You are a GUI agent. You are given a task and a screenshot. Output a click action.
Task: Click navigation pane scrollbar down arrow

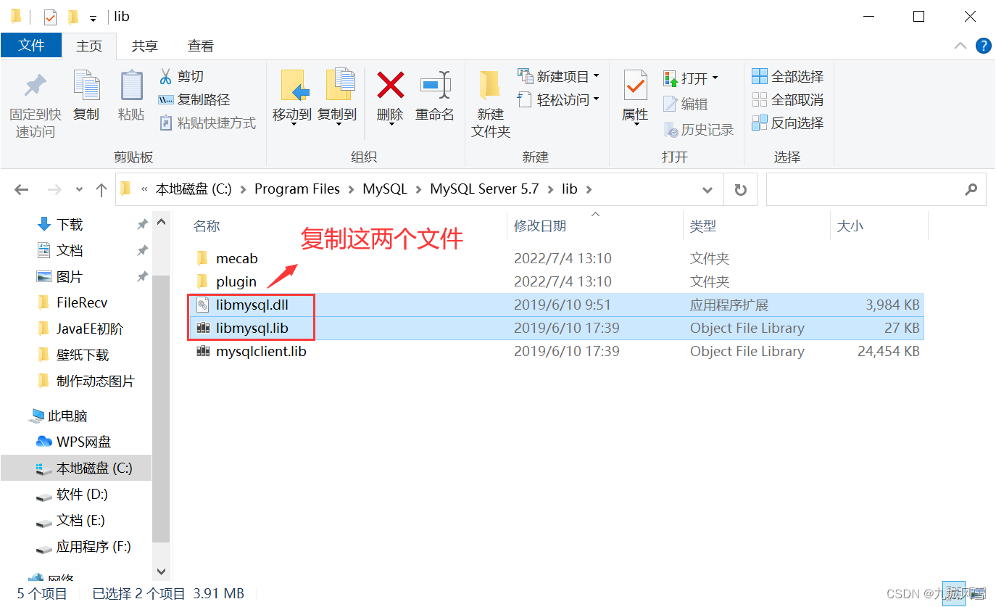click(x=161, y=571)
